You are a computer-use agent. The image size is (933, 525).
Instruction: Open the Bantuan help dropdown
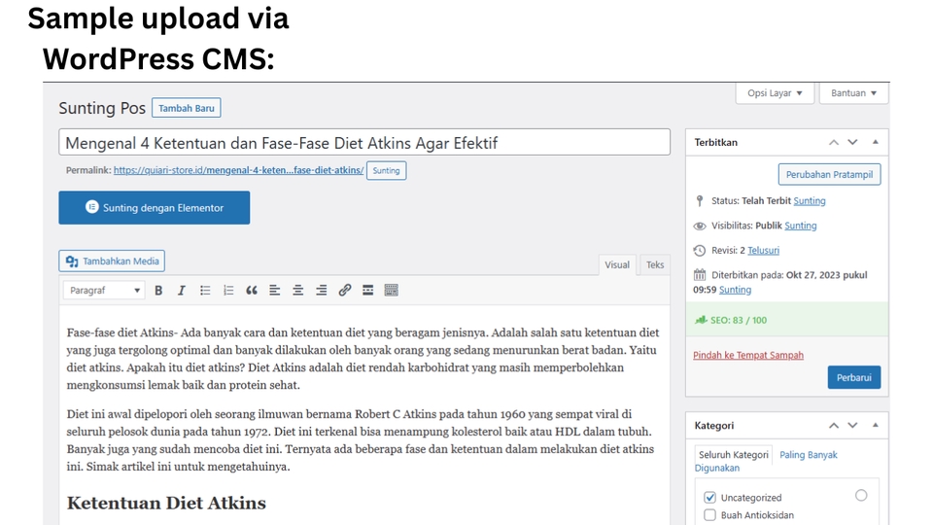coord(854,93)
